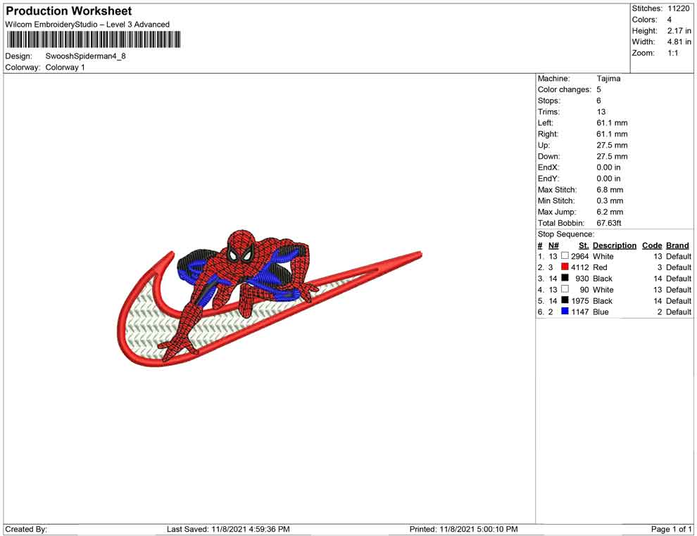Click the 'Description' column header
Screen dimensions: 697x536
[x=615, y=245]
